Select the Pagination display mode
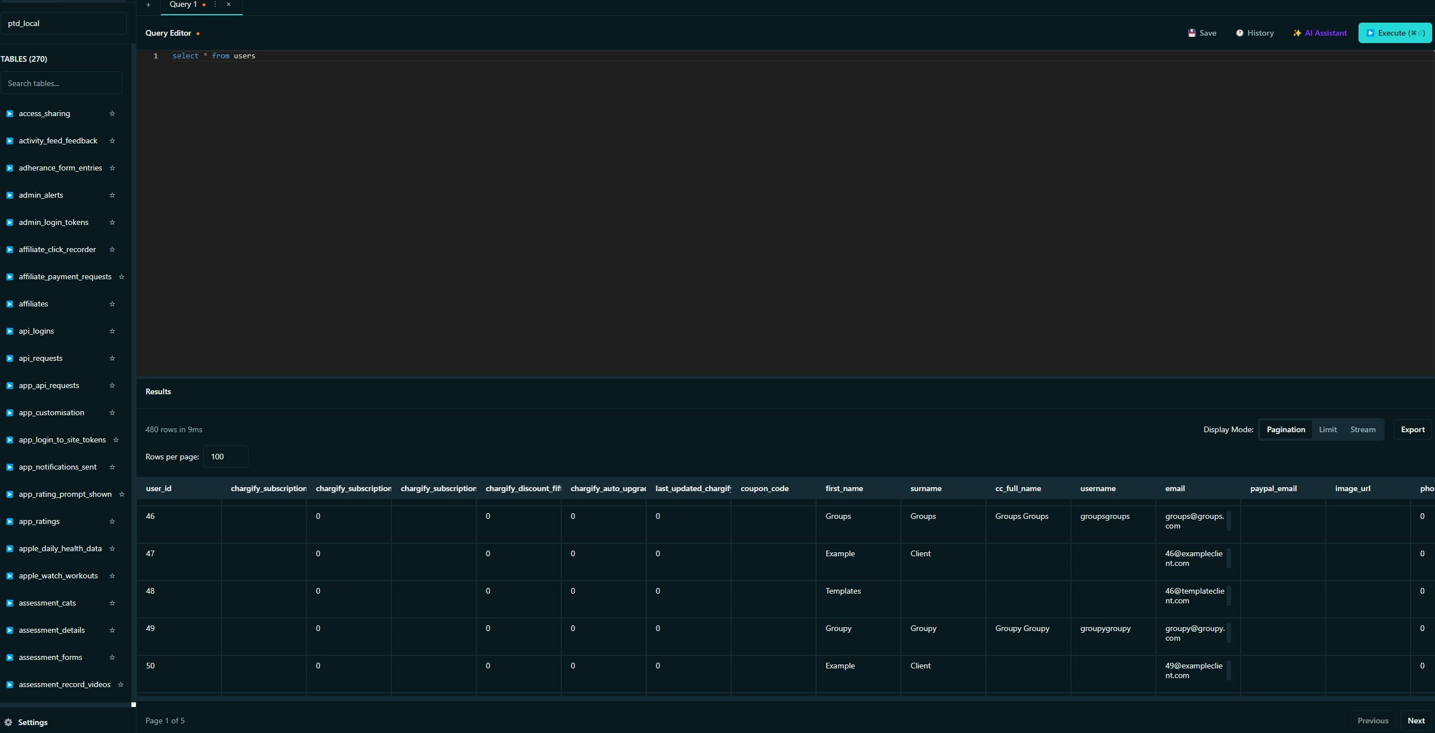 (1285, 429)
